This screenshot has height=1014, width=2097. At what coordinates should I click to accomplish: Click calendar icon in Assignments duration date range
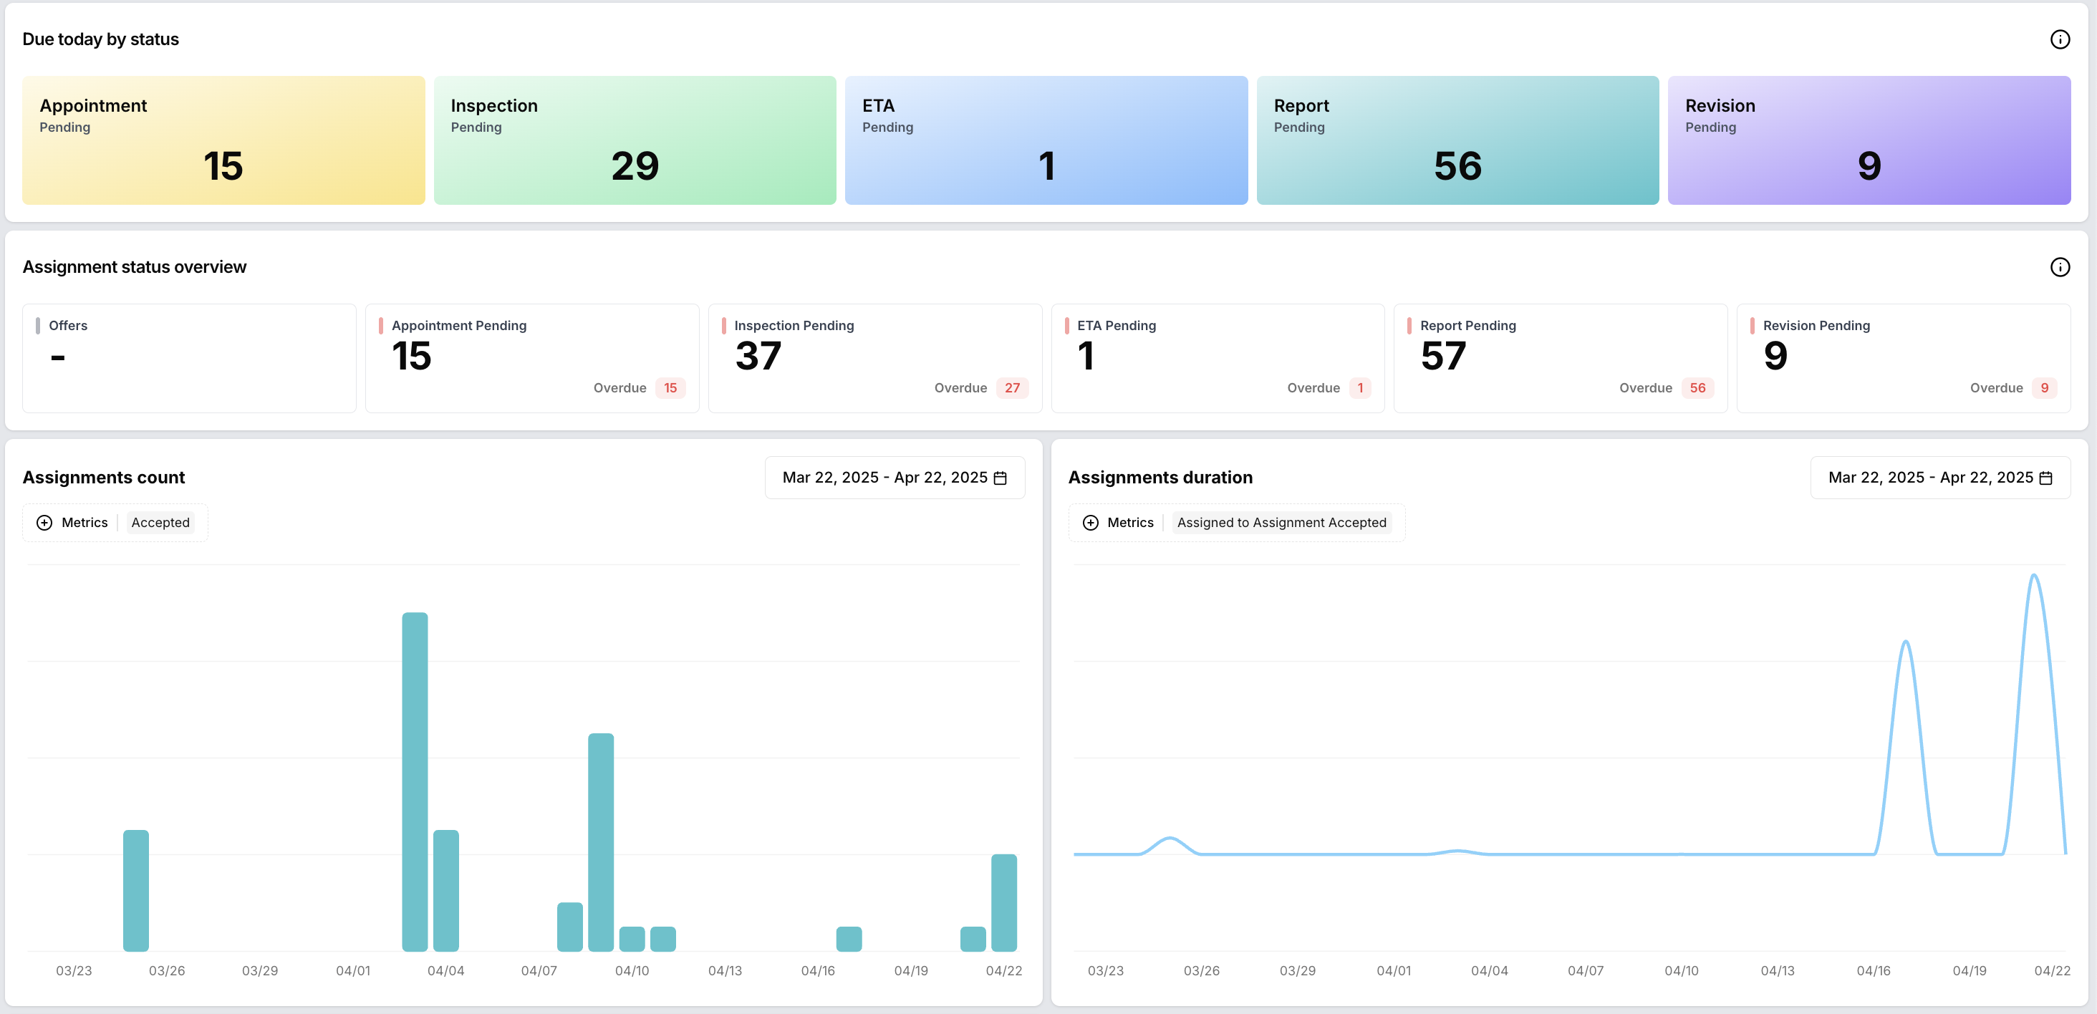2045,478
